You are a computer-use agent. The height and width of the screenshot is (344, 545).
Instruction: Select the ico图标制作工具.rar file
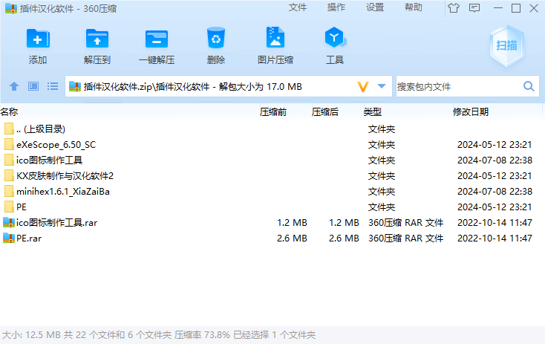271,223
